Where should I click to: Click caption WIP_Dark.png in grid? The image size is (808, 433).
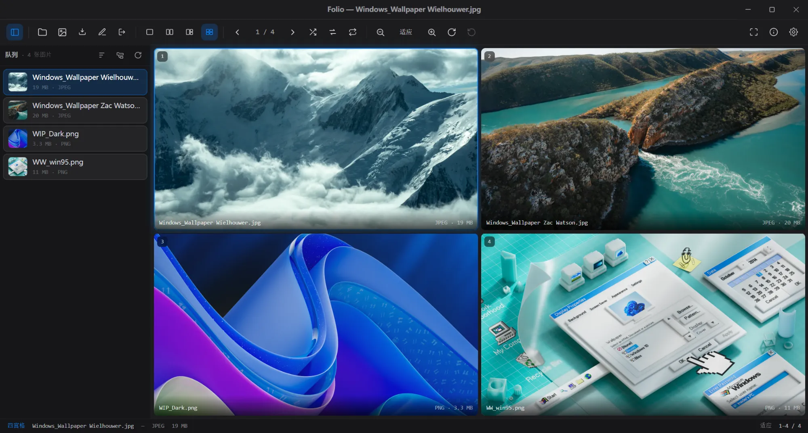178,408
